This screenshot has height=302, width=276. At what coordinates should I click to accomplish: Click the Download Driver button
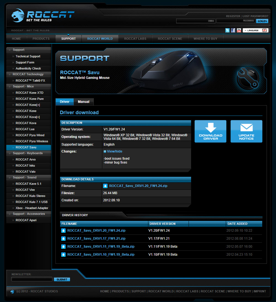[210, 131]
